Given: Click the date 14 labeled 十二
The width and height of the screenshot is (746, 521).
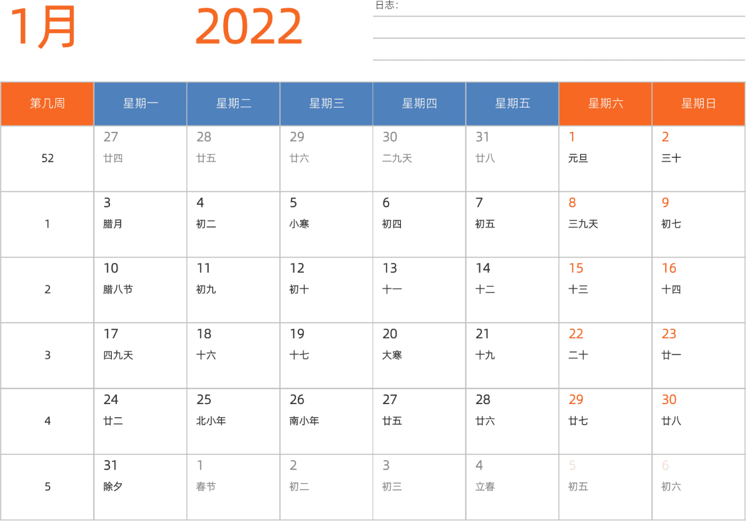Looking at the screenshot, I should tap(512, 290).
